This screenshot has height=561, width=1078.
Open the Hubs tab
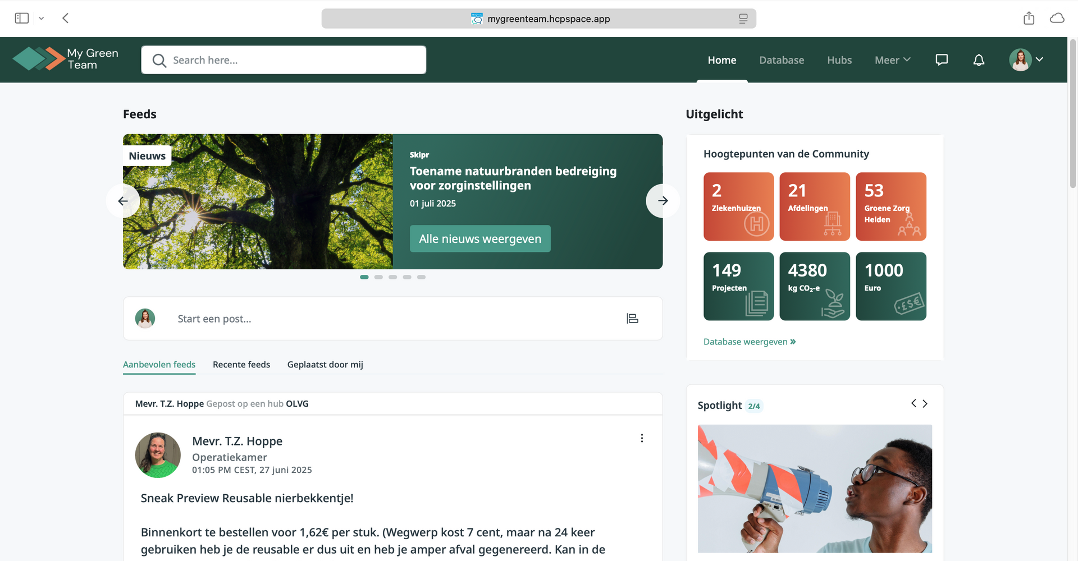pos(839,60)
